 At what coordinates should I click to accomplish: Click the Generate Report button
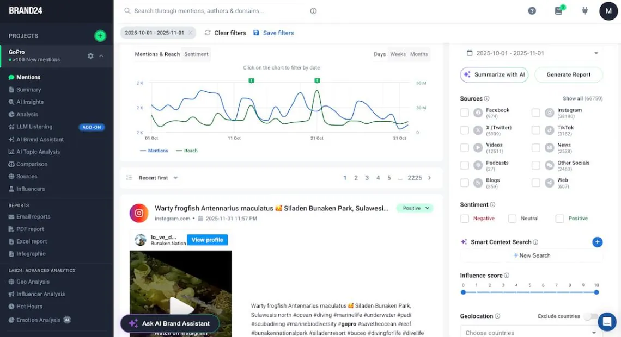[569, 74]
